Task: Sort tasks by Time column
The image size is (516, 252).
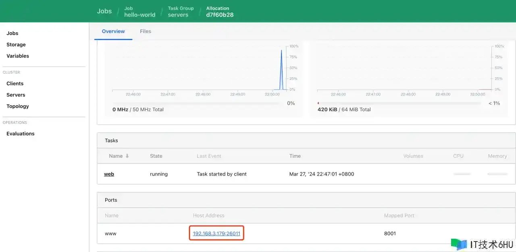Action: 295,156
